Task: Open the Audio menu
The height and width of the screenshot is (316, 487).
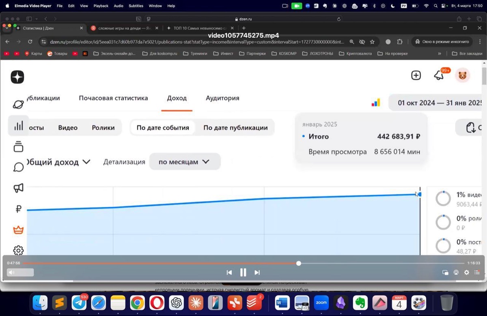Action: pos(119,6)
